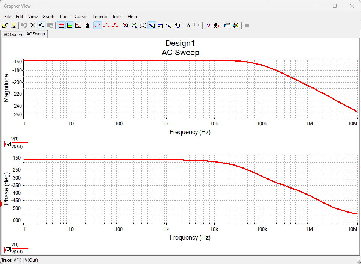Enable the dotted trace style
The width and height of the screenshot is (361, 264).
pyautogui.click(x=106, y=25)
